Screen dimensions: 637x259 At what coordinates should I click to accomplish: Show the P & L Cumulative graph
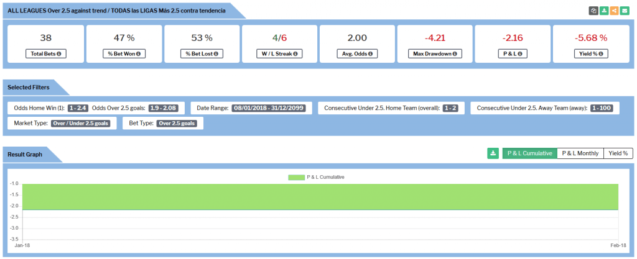click(529, 153)
